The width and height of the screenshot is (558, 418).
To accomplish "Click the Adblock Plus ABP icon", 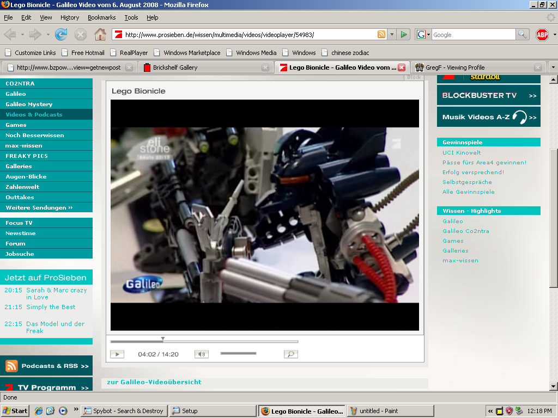I will tap(542, 34).
